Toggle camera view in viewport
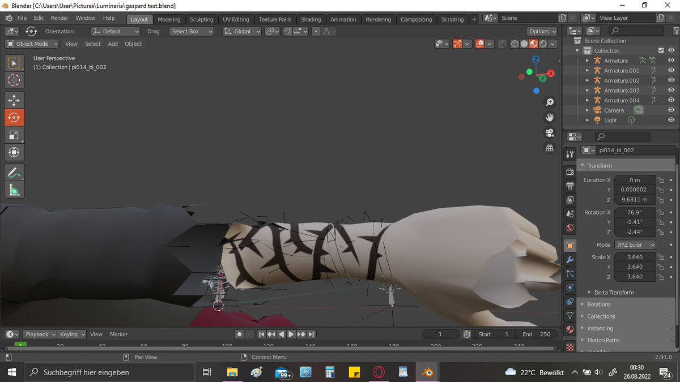Image resolution: width=680 pixels, height=382 pixels. 549,133
